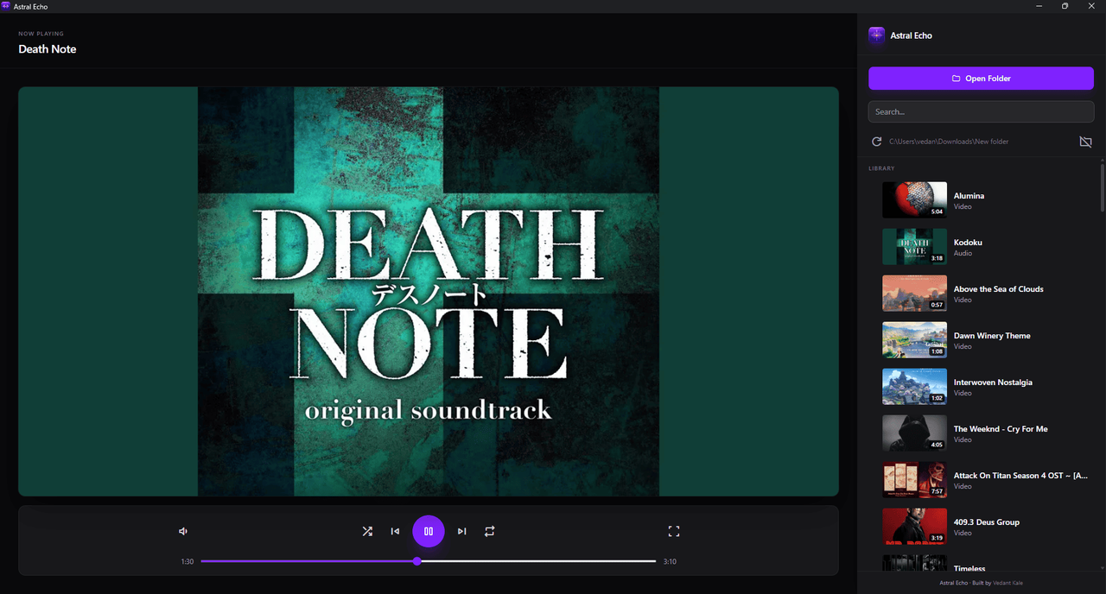Open Kodoku thumbnail
The image size is (1106, 594).
pyautogui.click(x=914, y=246)
